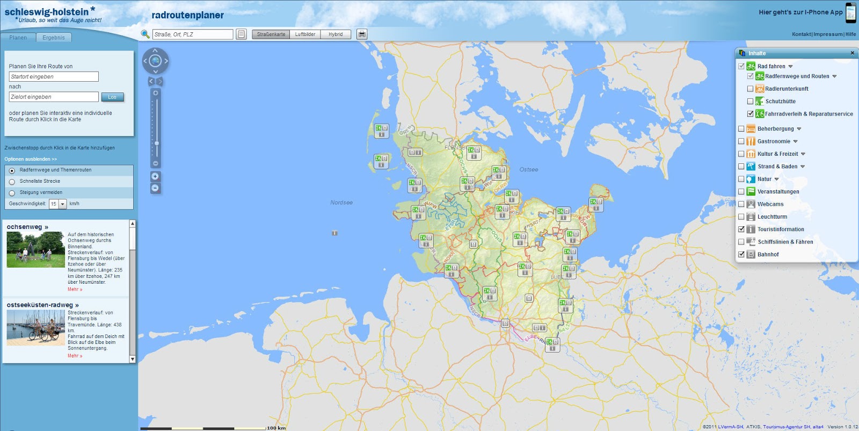Open the ochsenweg route photo

coord(35,250)
